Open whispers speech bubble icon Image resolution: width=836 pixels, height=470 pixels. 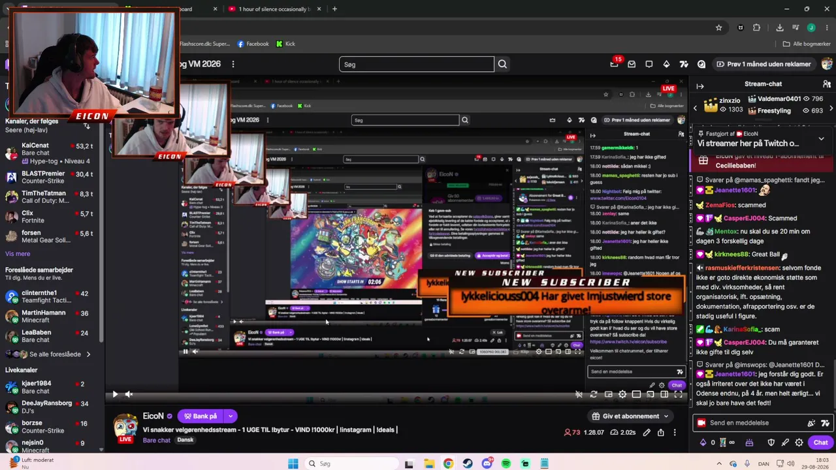point(649,64)
